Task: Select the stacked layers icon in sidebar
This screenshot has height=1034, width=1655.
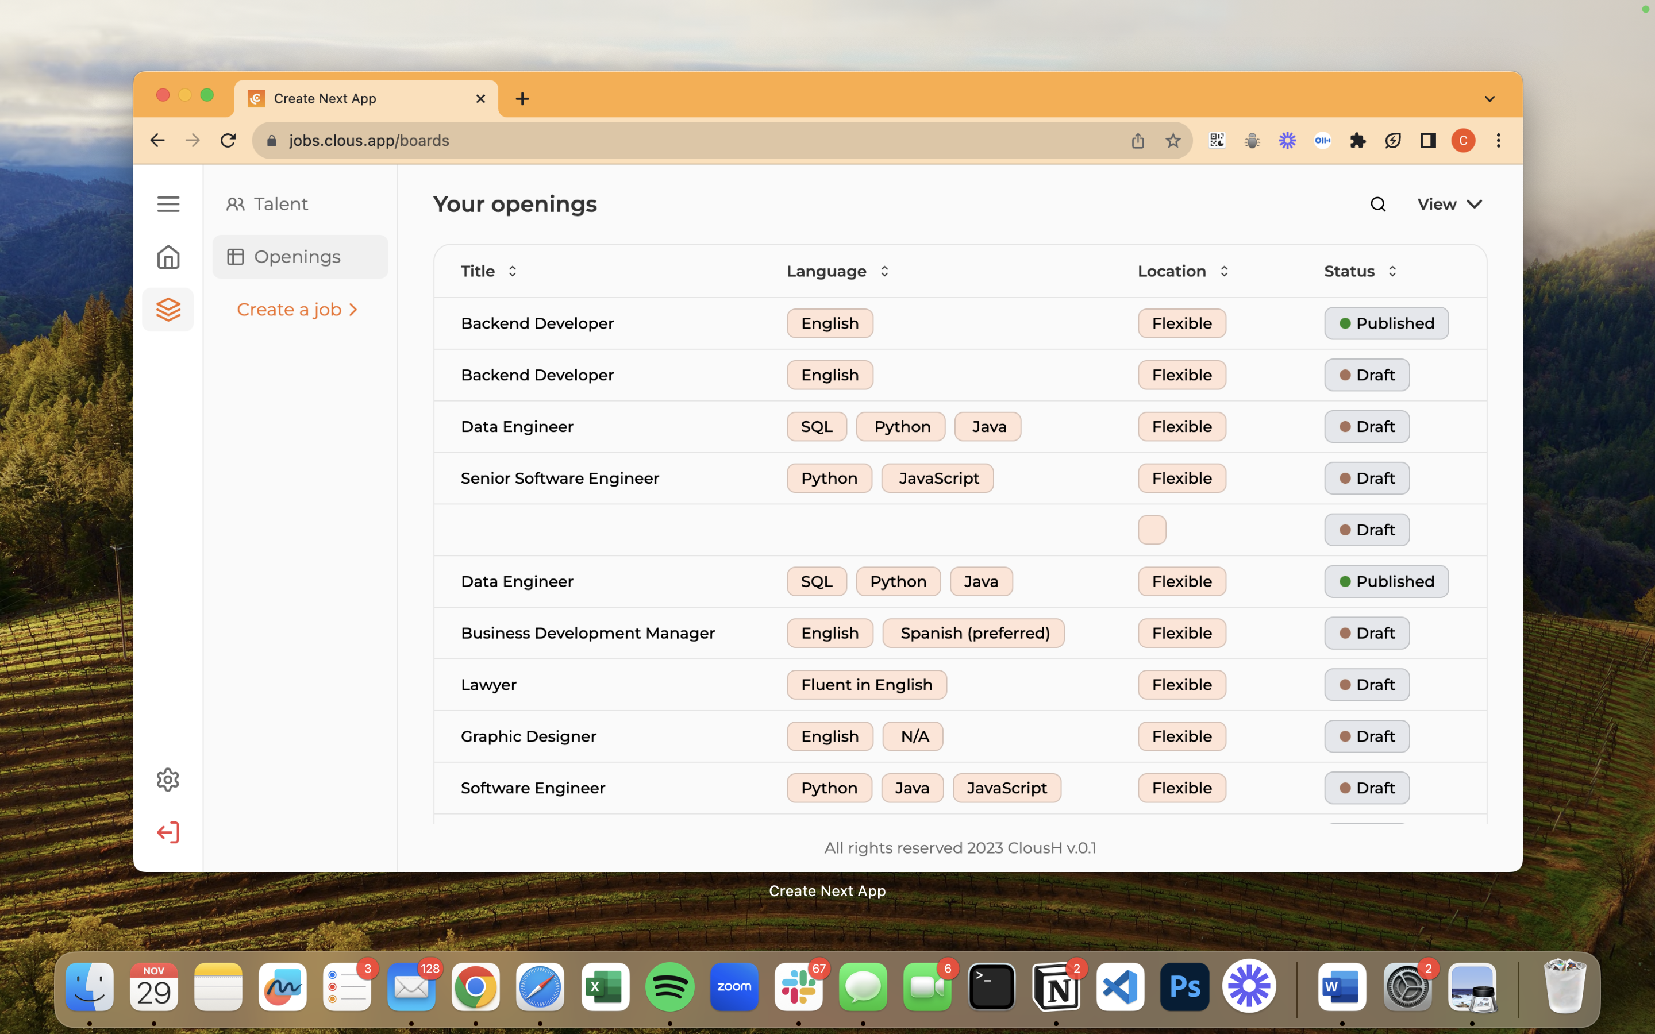Action: 168,310
